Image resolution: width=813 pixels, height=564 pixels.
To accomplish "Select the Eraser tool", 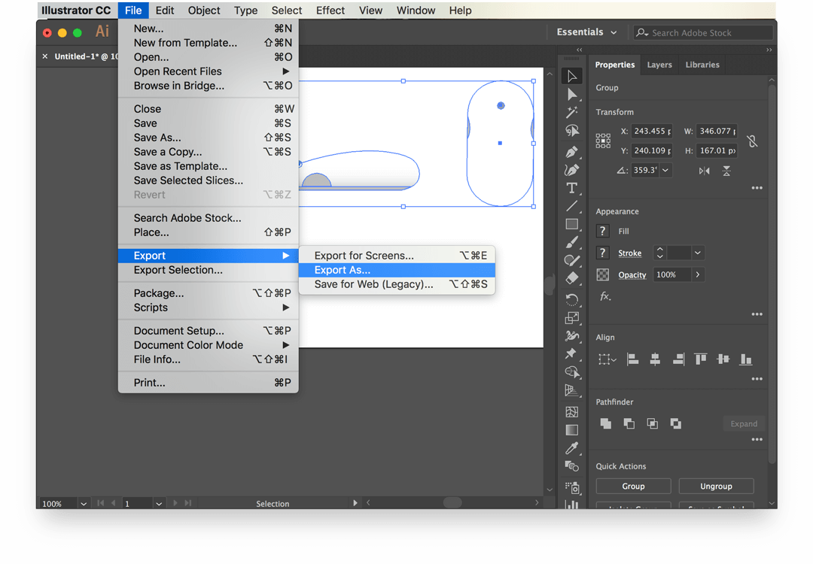I will pyautogui.click(x=572, y=279).
